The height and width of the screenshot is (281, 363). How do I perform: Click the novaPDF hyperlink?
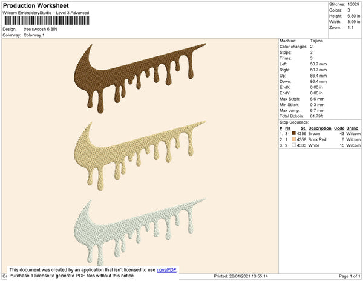click(166, 270)
